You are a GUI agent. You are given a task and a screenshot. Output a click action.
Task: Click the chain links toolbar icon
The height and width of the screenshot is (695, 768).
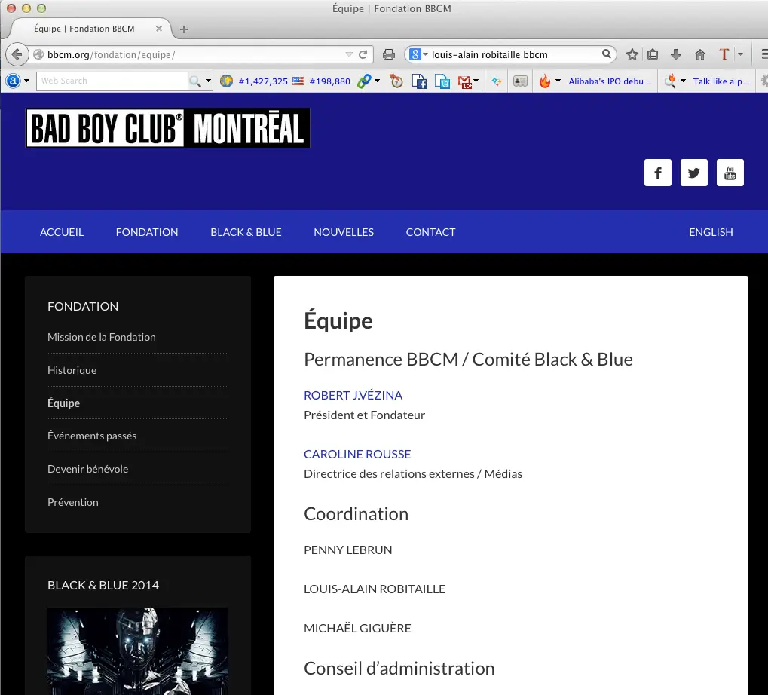tap(364, 81)
